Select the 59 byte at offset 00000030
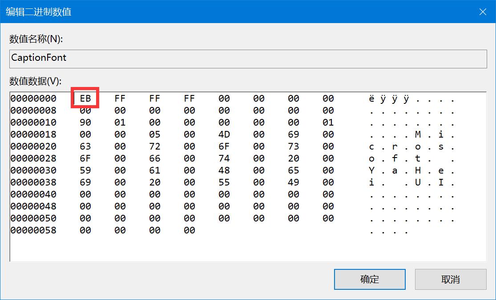This screenshot has width=496, height=300. click(x=86, y=170)
